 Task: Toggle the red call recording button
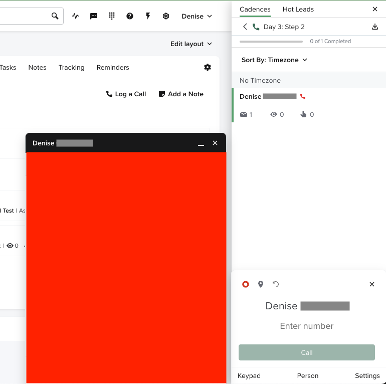tap(246, 284)
